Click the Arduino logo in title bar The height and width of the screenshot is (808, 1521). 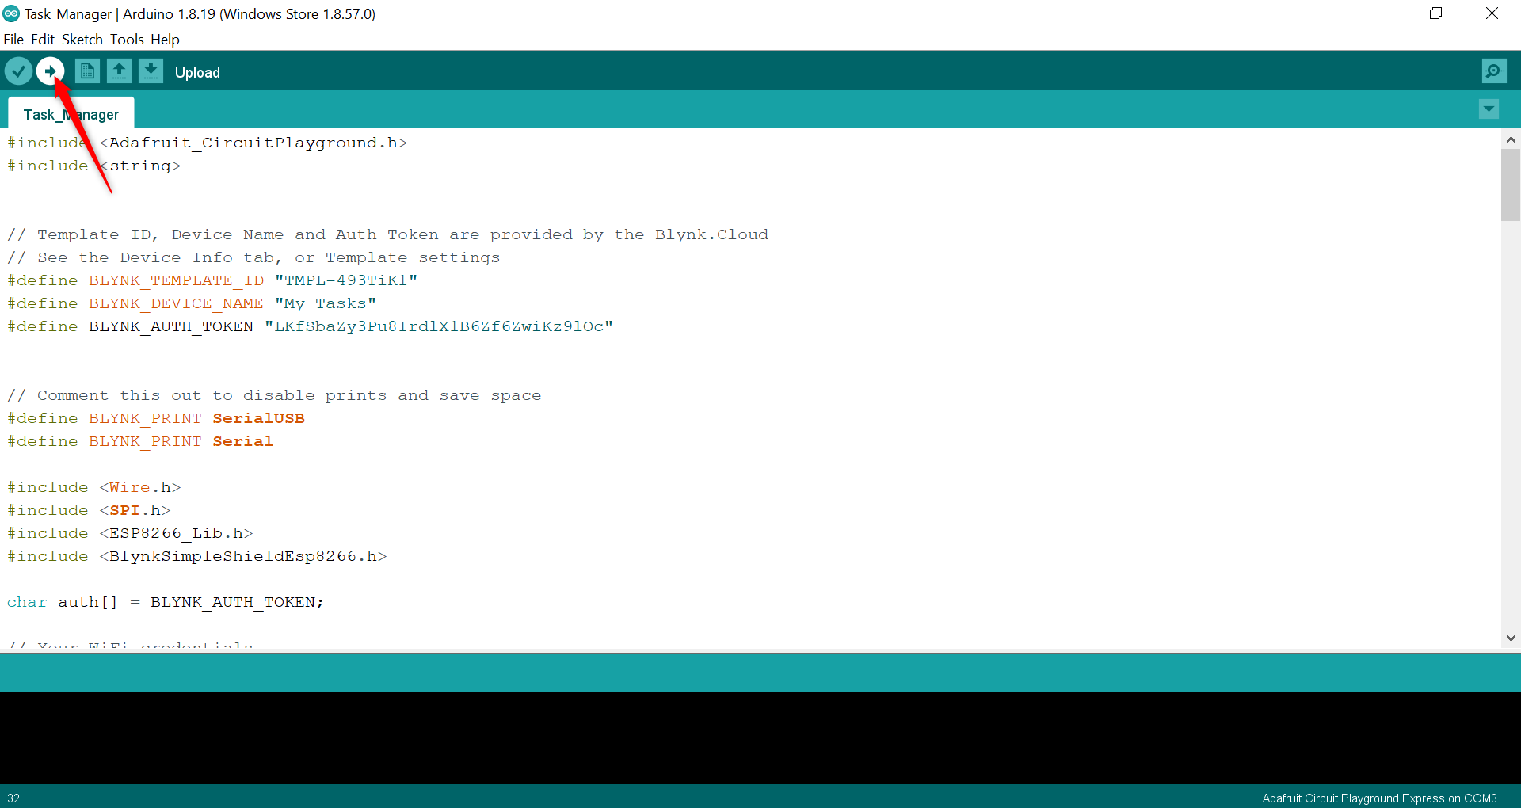pos(11,13)
